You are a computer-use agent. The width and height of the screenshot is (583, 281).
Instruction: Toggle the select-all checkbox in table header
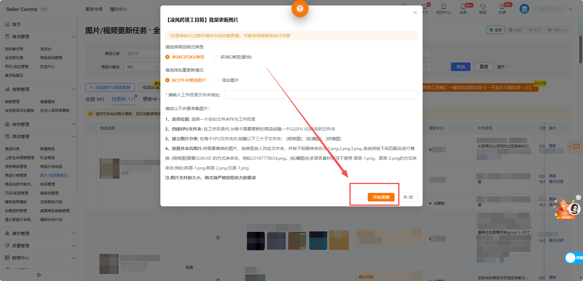(x=91, y=128)
